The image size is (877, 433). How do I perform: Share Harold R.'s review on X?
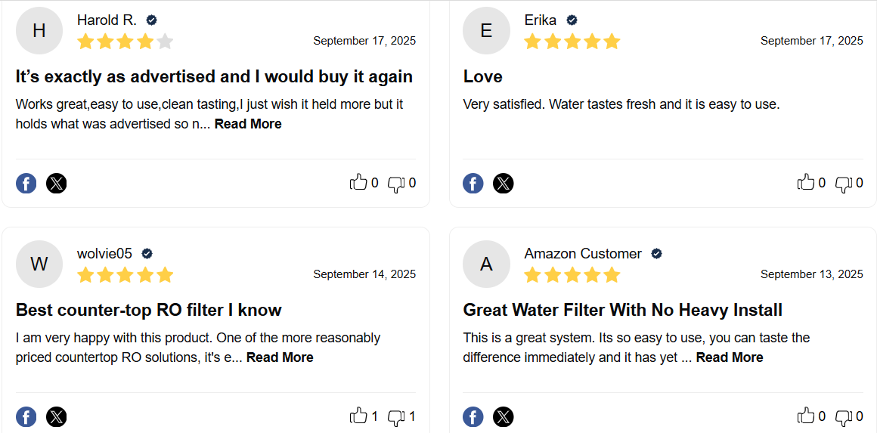click(x=57, y=183)
